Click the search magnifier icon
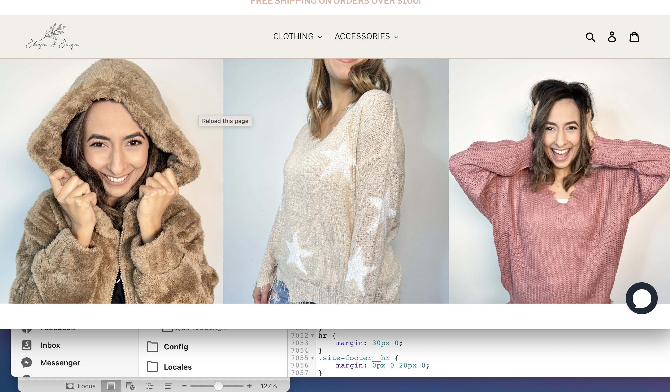 point(590,37)
